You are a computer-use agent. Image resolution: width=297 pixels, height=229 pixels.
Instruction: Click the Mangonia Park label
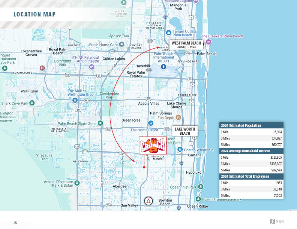(178, 7)
